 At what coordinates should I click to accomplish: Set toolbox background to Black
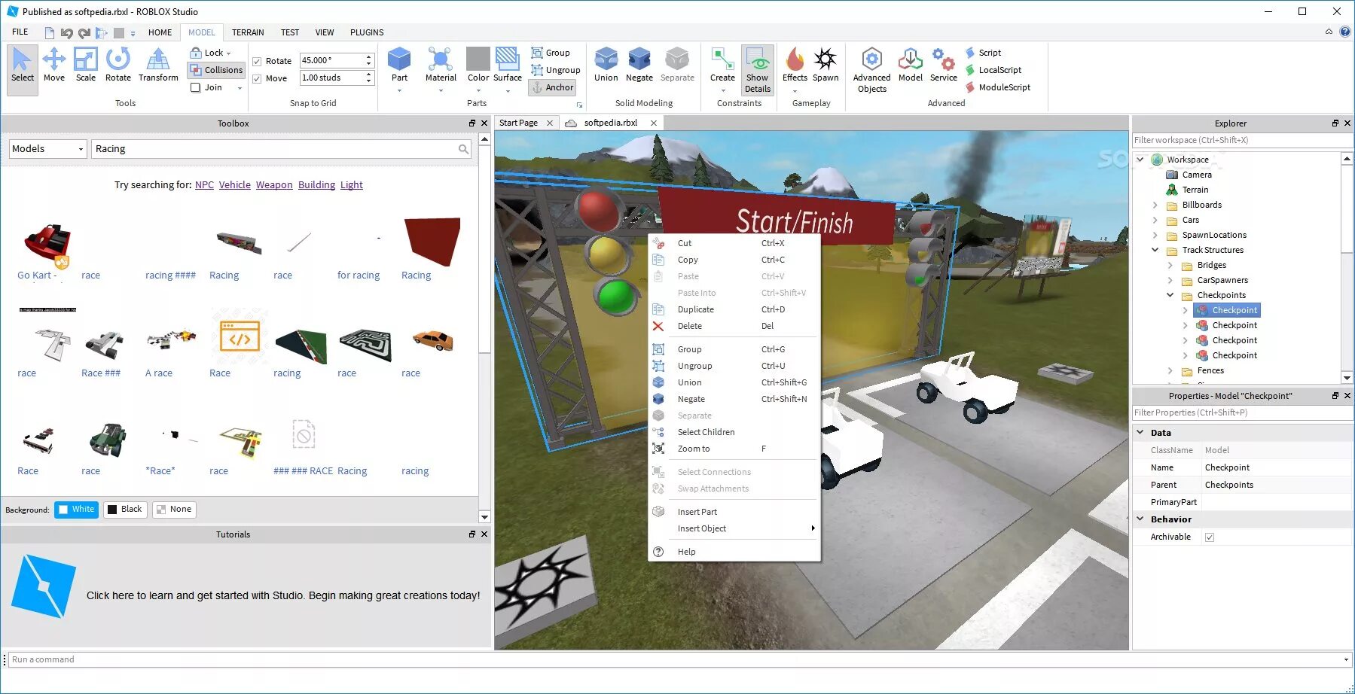[x=124, y=510]
